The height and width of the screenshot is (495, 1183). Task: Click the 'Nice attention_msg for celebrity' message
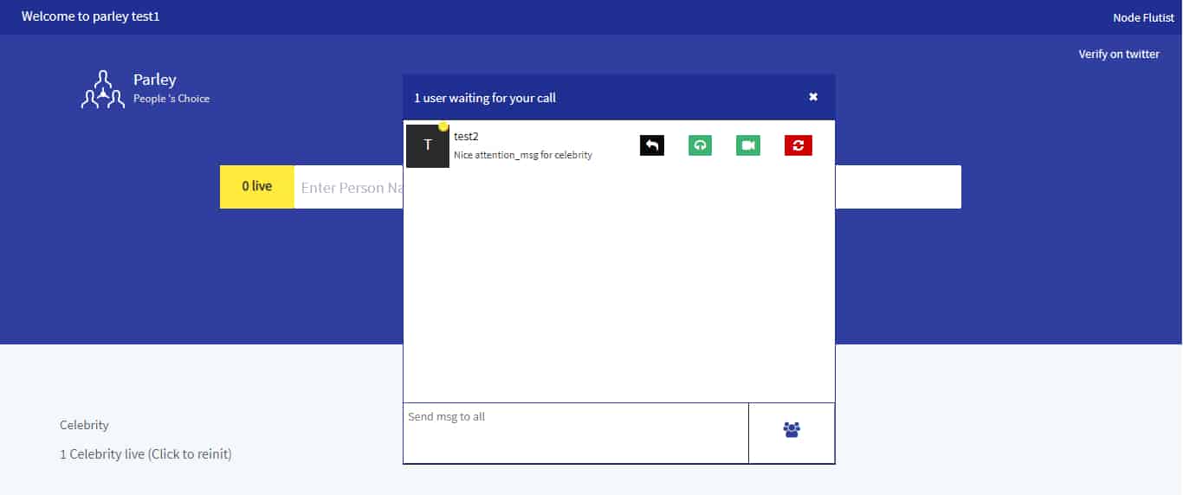523,155
